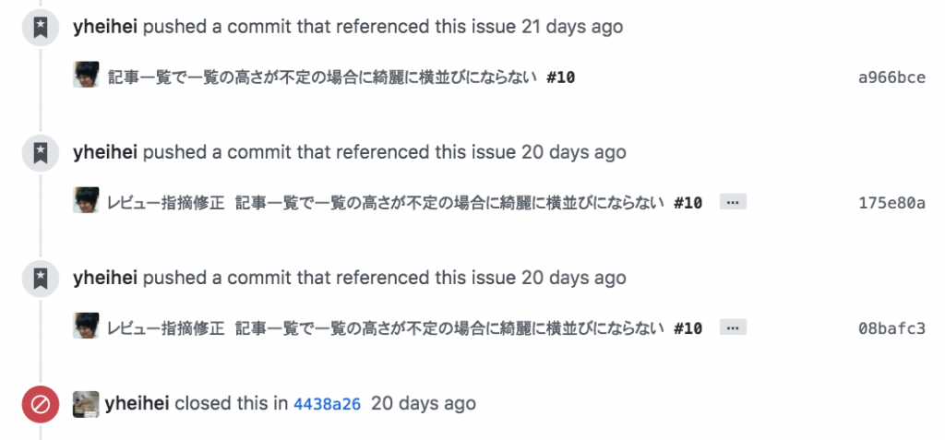The height and width of the screenshot is (440, 945).
Task: Open commit hash 08bafc3
Action: coord(892,328)
